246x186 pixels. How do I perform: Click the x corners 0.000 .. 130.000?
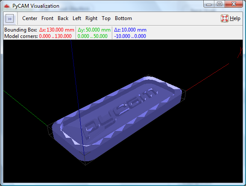click(x=55, y=36)
